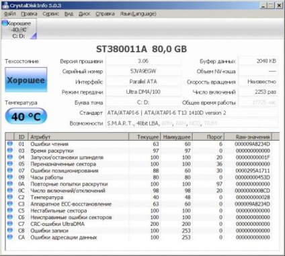Click status icon for Ошибки позиционирования
The height and width of the screenshot is (256, 285).
[10, 170]
